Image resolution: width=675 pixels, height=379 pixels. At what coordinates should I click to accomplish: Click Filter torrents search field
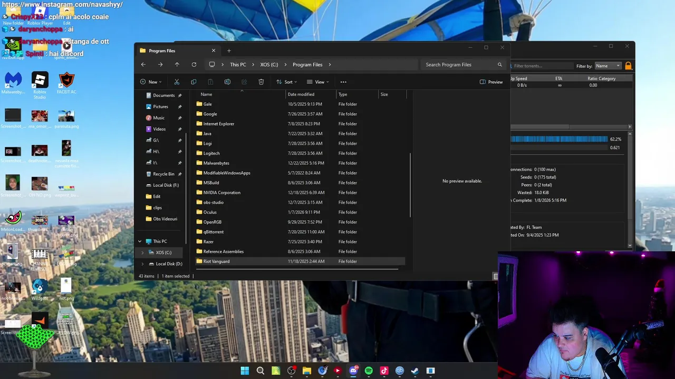(541, 66)
